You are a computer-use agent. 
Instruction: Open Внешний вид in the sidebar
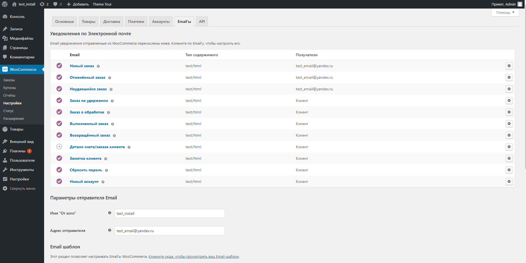coord(22,142)
